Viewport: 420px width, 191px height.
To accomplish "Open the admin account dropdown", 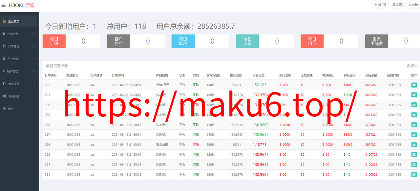I will [x=414, y=5].
